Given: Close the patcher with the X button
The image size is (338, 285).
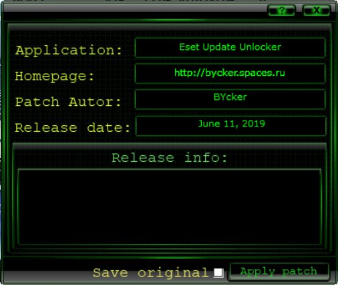Looking at the screenshot, I should pos(317,10).
